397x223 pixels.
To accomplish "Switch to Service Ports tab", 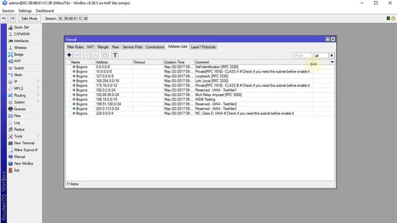I will tap(132, 47).
